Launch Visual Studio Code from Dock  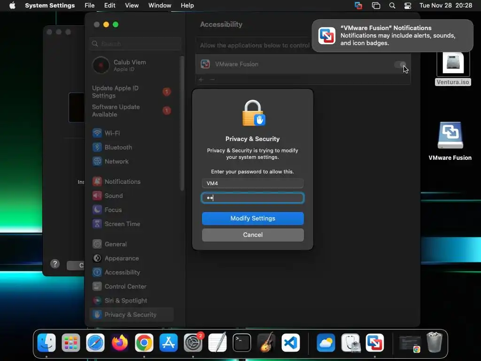coord(290,343)
